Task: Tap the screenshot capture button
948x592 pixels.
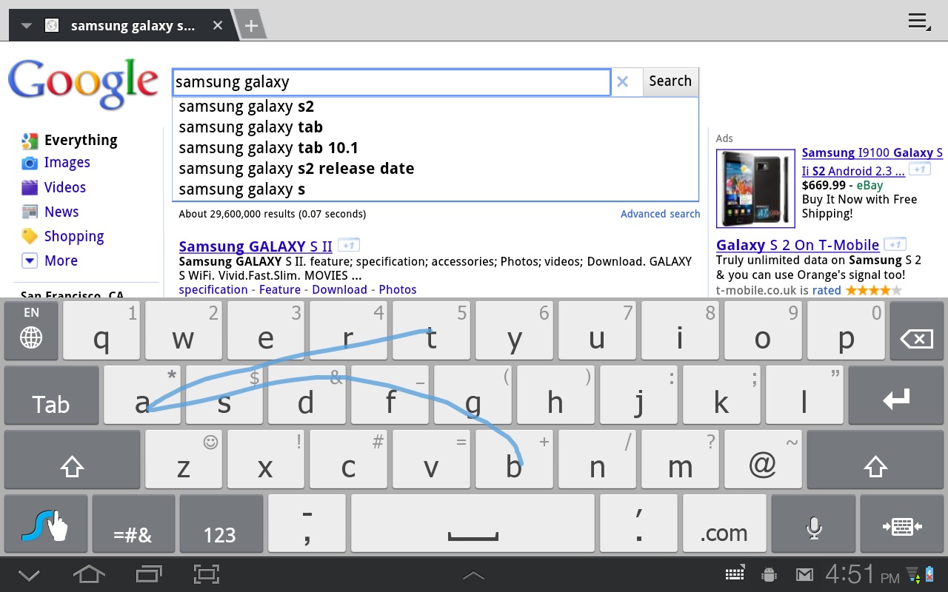Action: pyautogui.click(x=207, y=574)
